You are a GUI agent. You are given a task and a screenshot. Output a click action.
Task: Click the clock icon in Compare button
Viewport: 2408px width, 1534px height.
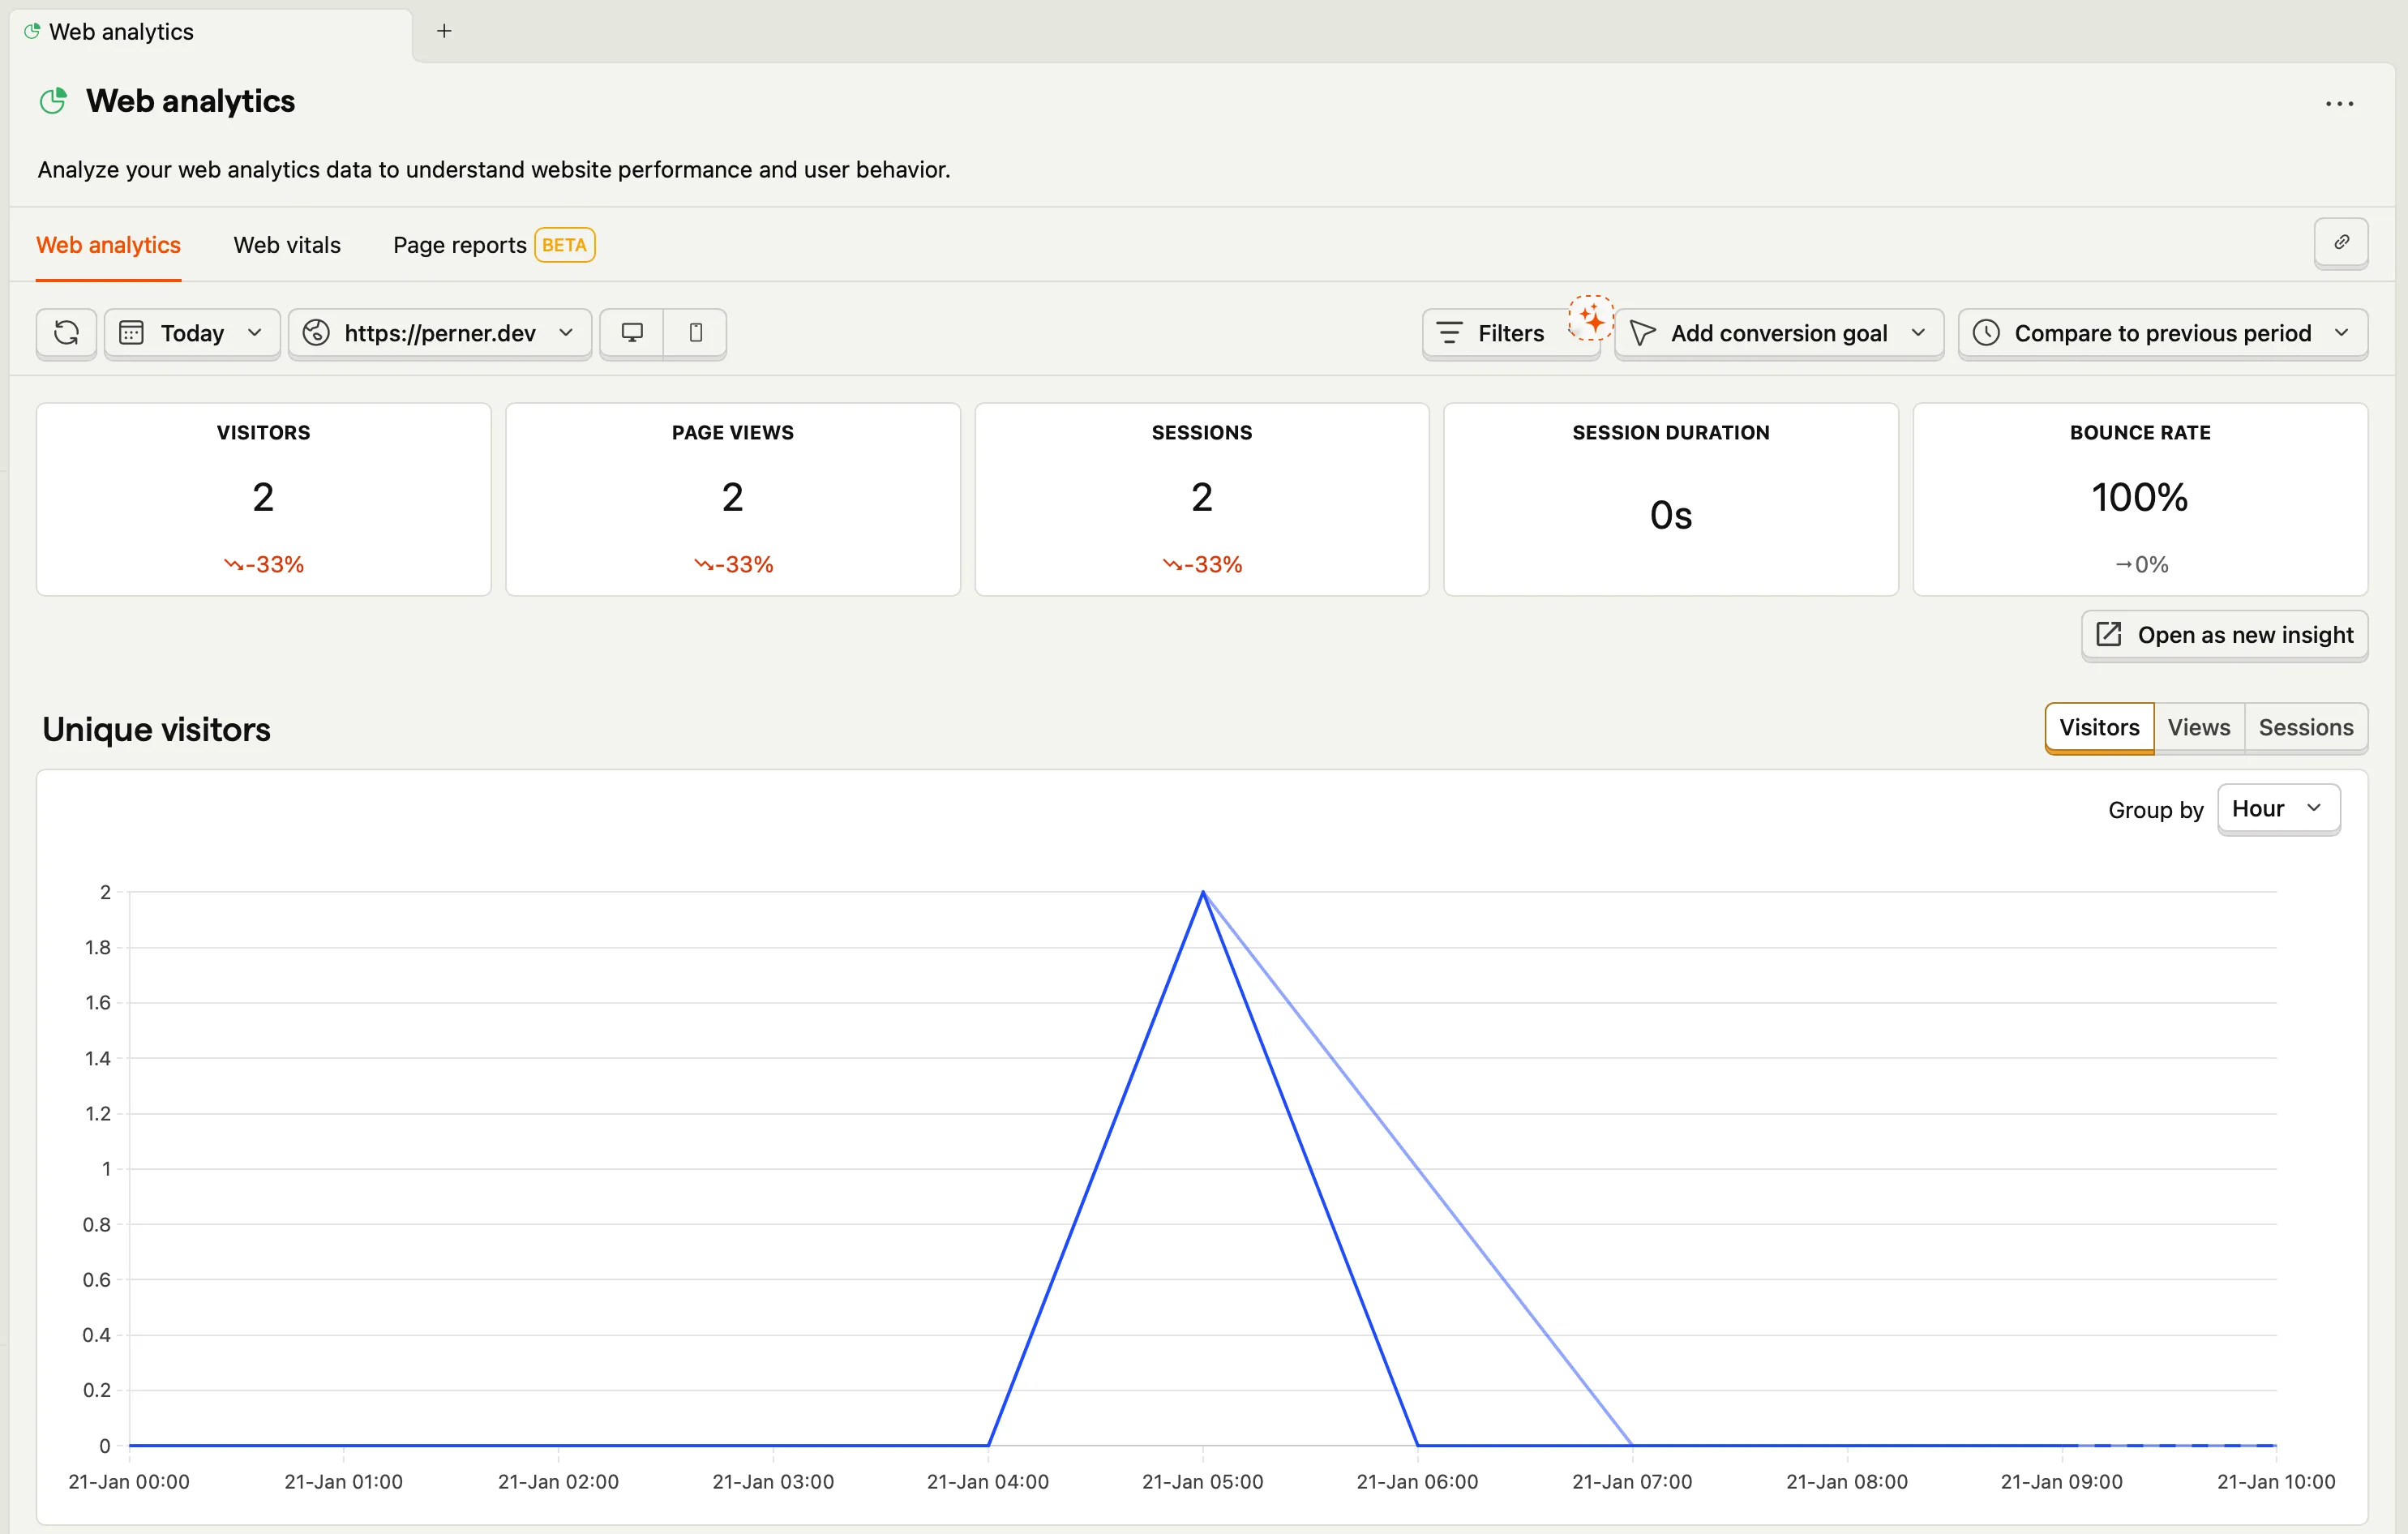pos(1986,333)
